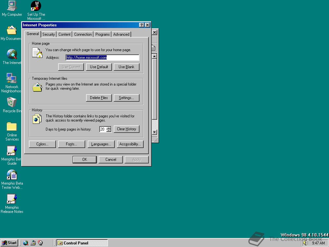Select the Connection tab
This screenshot has width=329, height=247.
pos(83,34)
